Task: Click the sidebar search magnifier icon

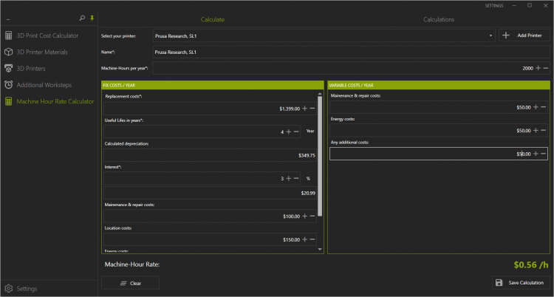Action: (x=82, y=18)
